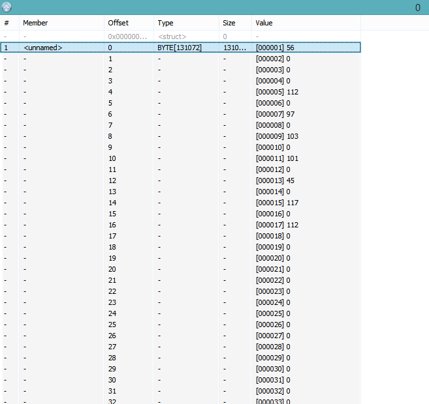Select the row with value [000015] 117
The width and height of the screenshot is (429, 404).
tap(277, 203)
